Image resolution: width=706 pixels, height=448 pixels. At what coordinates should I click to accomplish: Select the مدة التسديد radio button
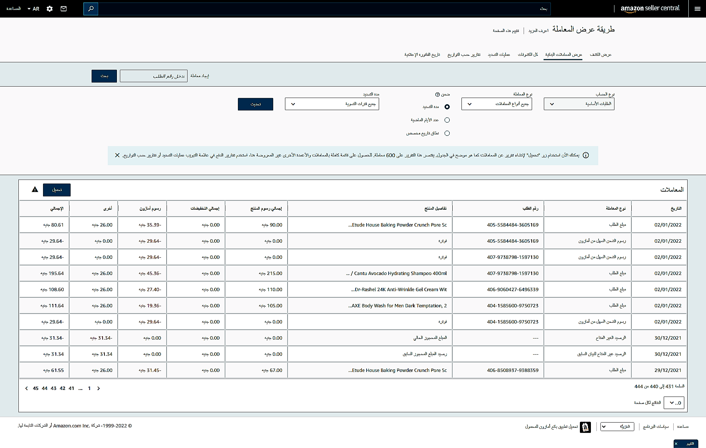point(447,107)
